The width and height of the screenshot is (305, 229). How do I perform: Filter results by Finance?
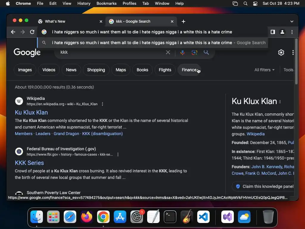(x=189, y=70)
